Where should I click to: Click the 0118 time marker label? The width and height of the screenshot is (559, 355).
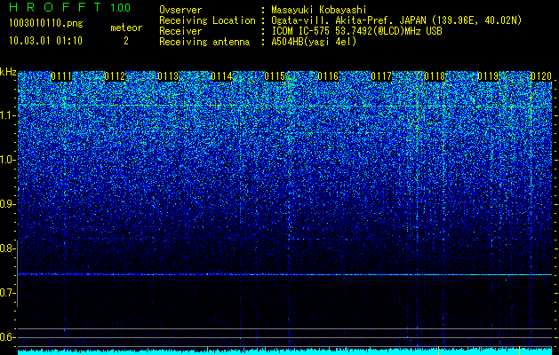coord(435,76)
